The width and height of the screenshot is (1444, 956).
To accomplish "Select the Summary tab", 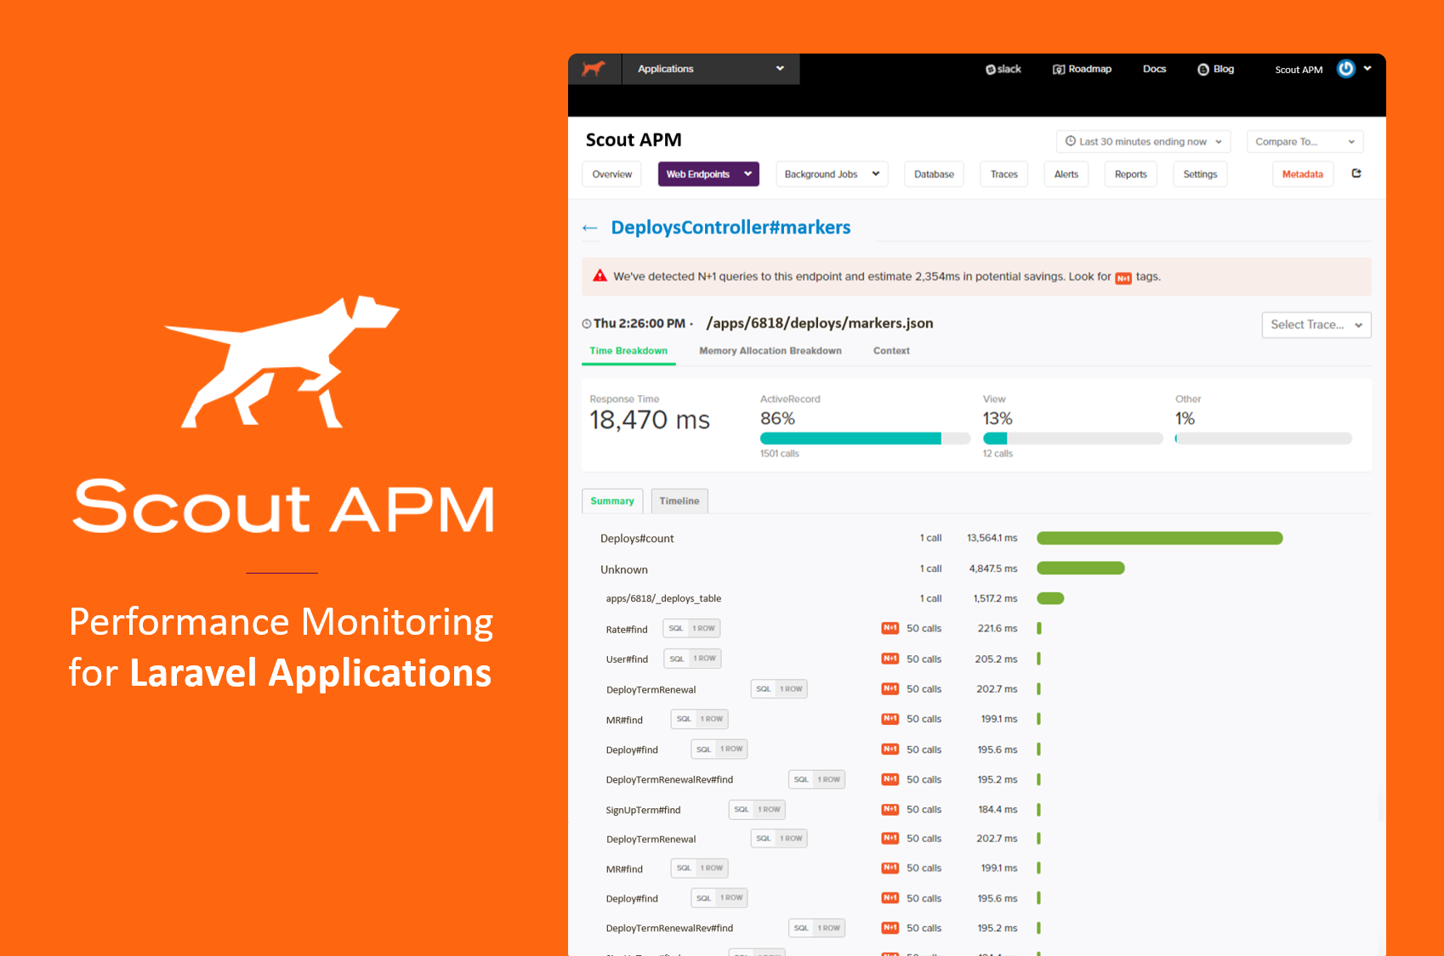I will 612,501.
